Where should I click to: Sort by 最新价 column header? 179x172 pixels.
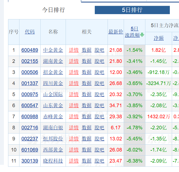(x=116, y=32)
